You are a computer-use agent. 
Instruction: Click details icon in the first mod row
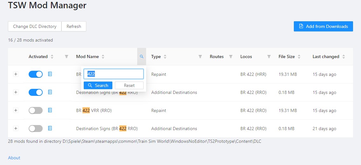tap(50, 74)
